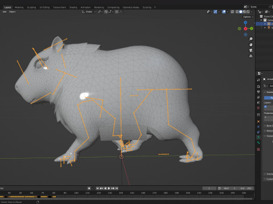Open the Scripting workspace tab
The height and width of the screenshot is (204, 273).
[147, 7]
